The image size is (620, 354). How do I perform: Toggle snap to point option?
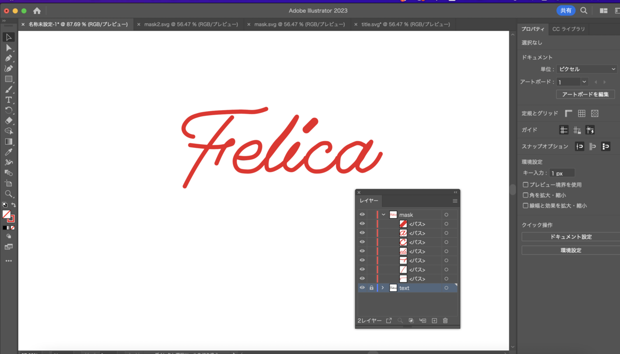pos(580,146)
